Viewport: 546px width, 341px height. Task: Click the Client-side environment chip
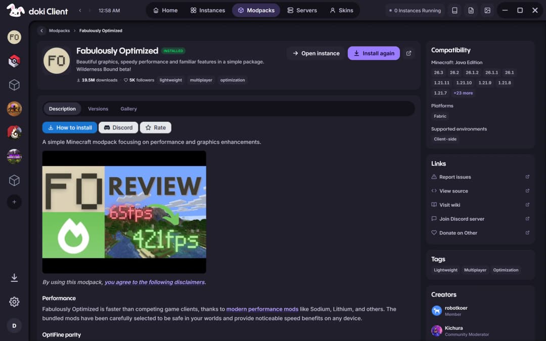[445, 139]
